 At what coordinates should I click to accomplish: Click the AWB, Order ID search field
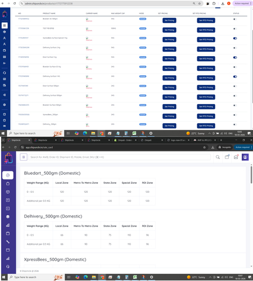pyautogui.click(x=120, y=157)
